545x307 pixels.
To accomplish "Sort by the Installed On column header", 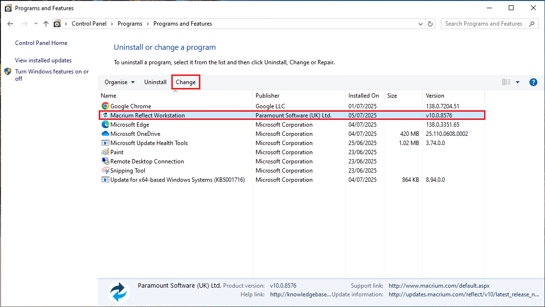I will tap(363, 96).
